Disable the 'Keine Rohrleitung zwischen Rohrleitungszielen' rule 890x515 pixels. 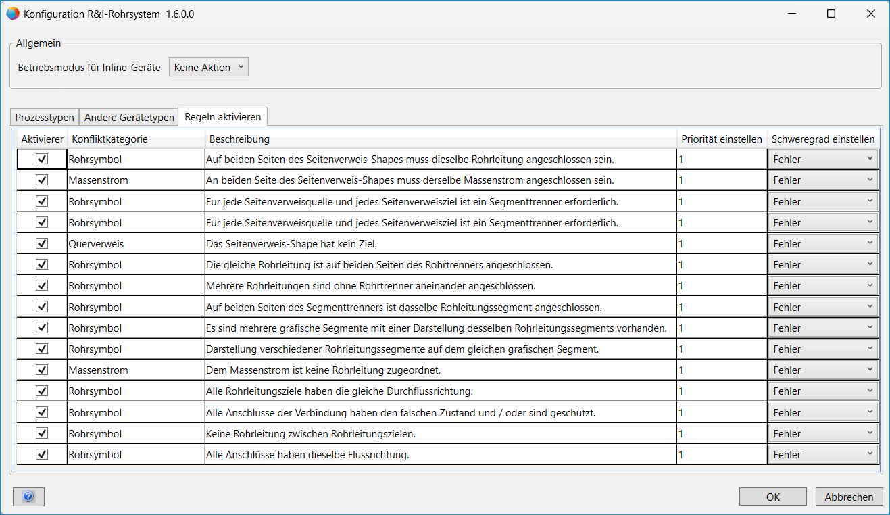click(42, 433)
